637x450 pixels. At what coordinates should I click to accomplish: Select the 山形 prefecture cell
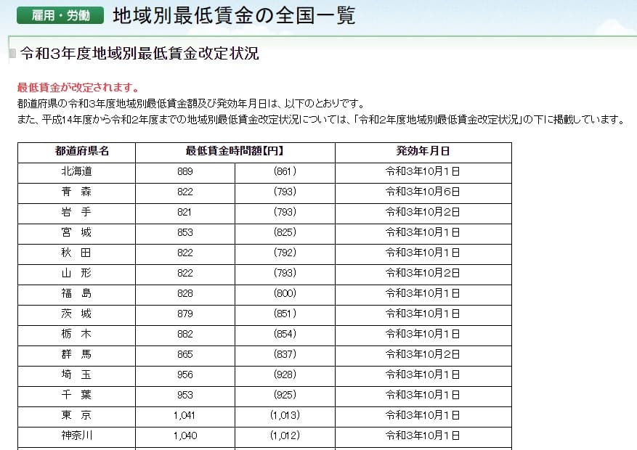coord(76,273)
